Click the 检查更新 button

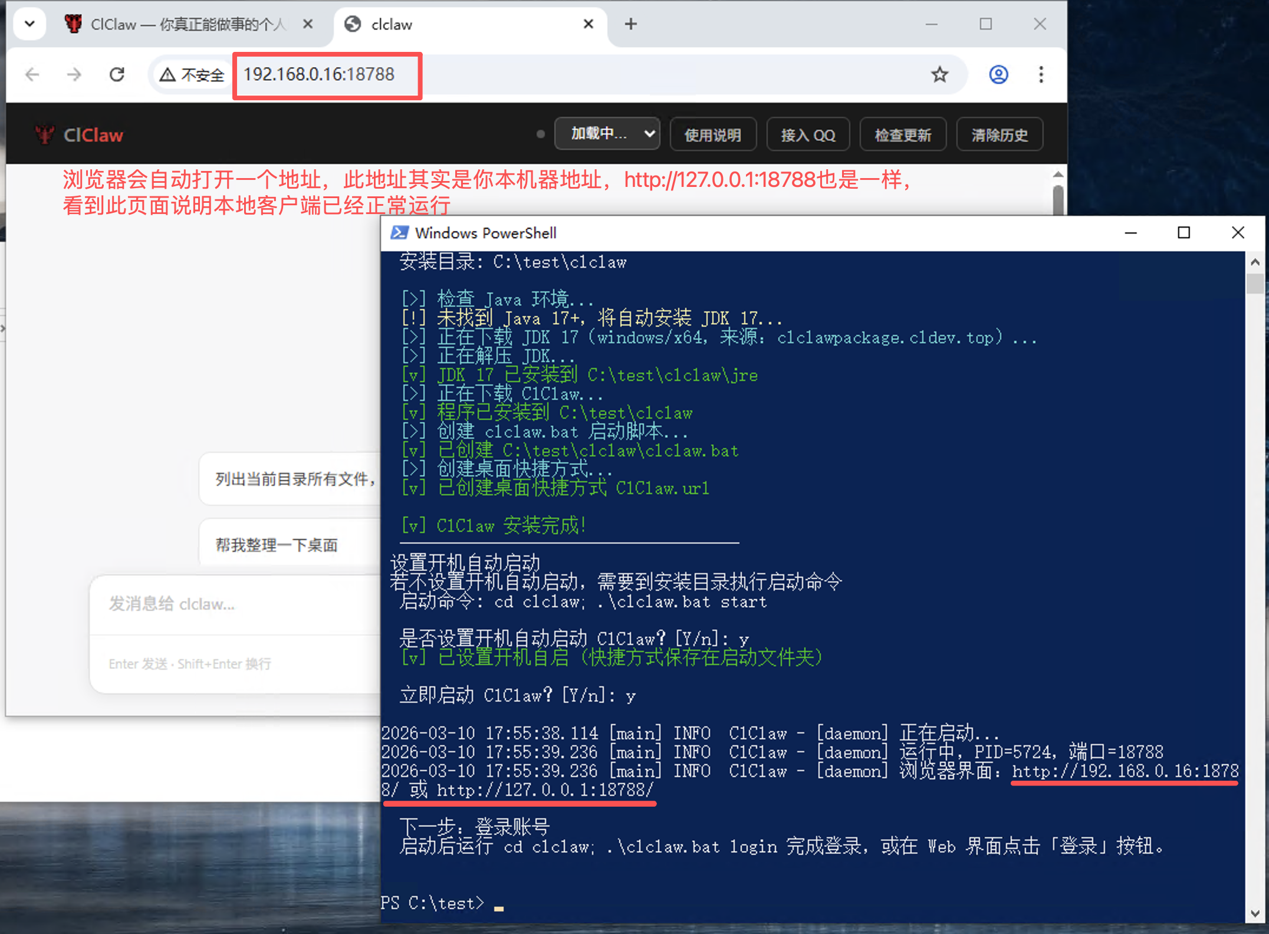click(x=902, y=135)
